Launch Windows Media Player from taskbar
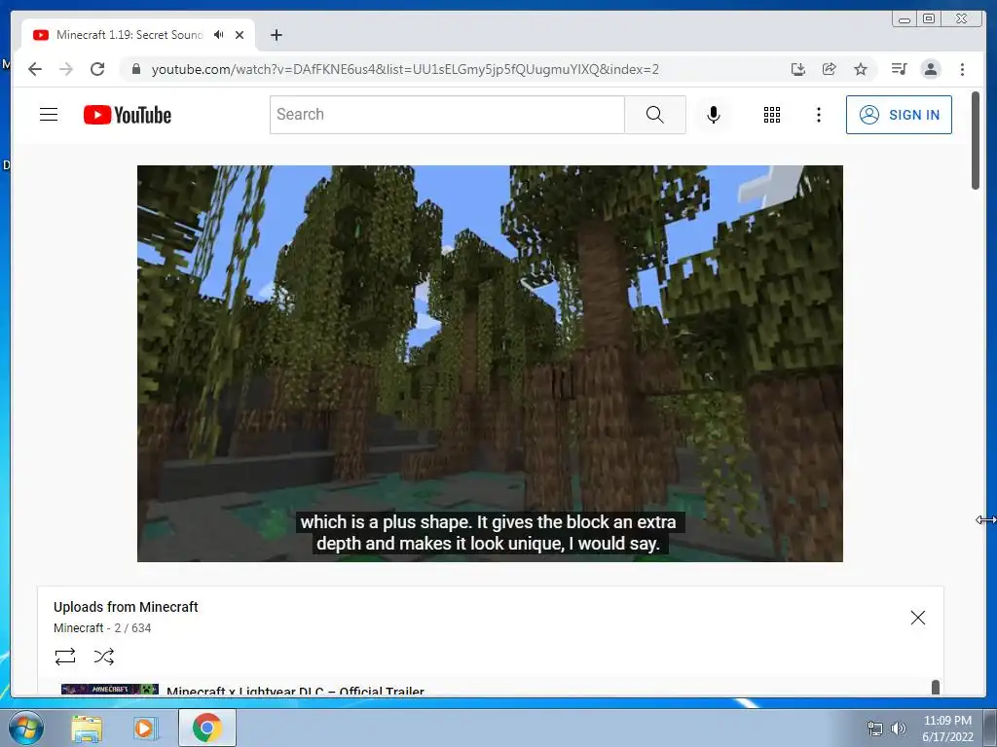This screenshot has height=747, width=997. [145, 728]
